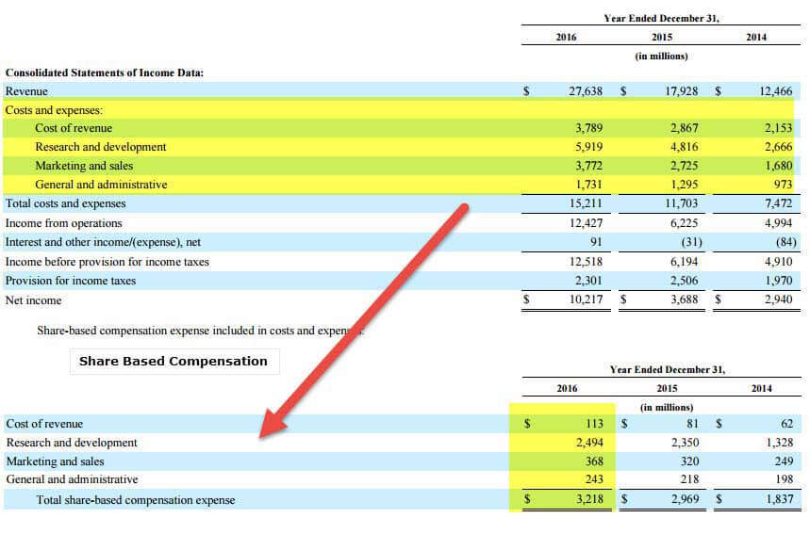The width and height of the screenshot is (810, 534).
Task: Click the 2014 revenue value 12,466
Action: 775,91
